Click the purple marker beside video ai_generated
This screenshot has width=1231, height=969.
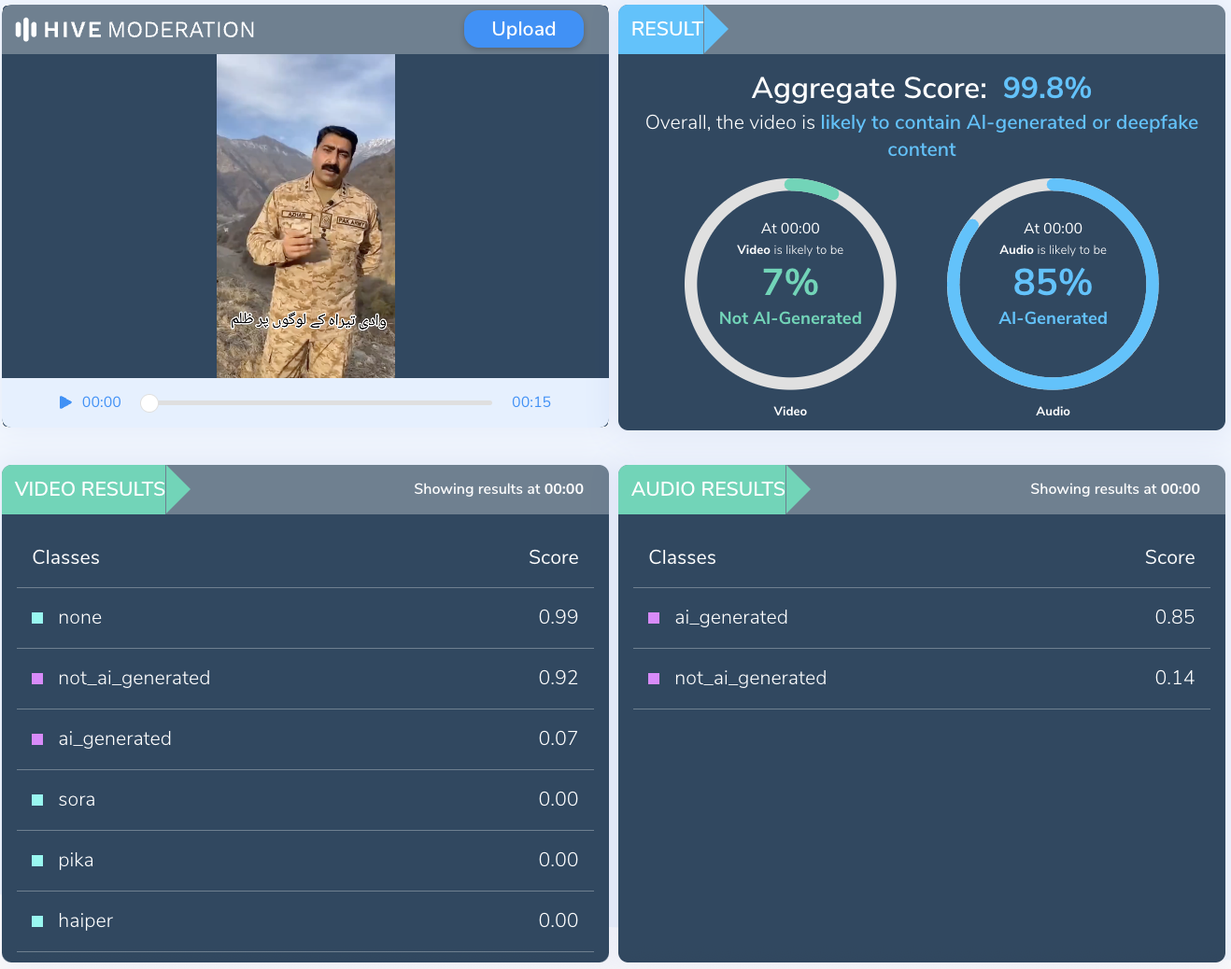click(x=37, y=739)
